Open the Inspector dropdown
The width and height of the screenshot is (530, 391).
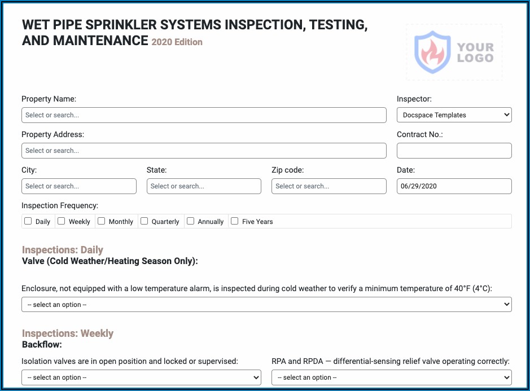point(454,115)
